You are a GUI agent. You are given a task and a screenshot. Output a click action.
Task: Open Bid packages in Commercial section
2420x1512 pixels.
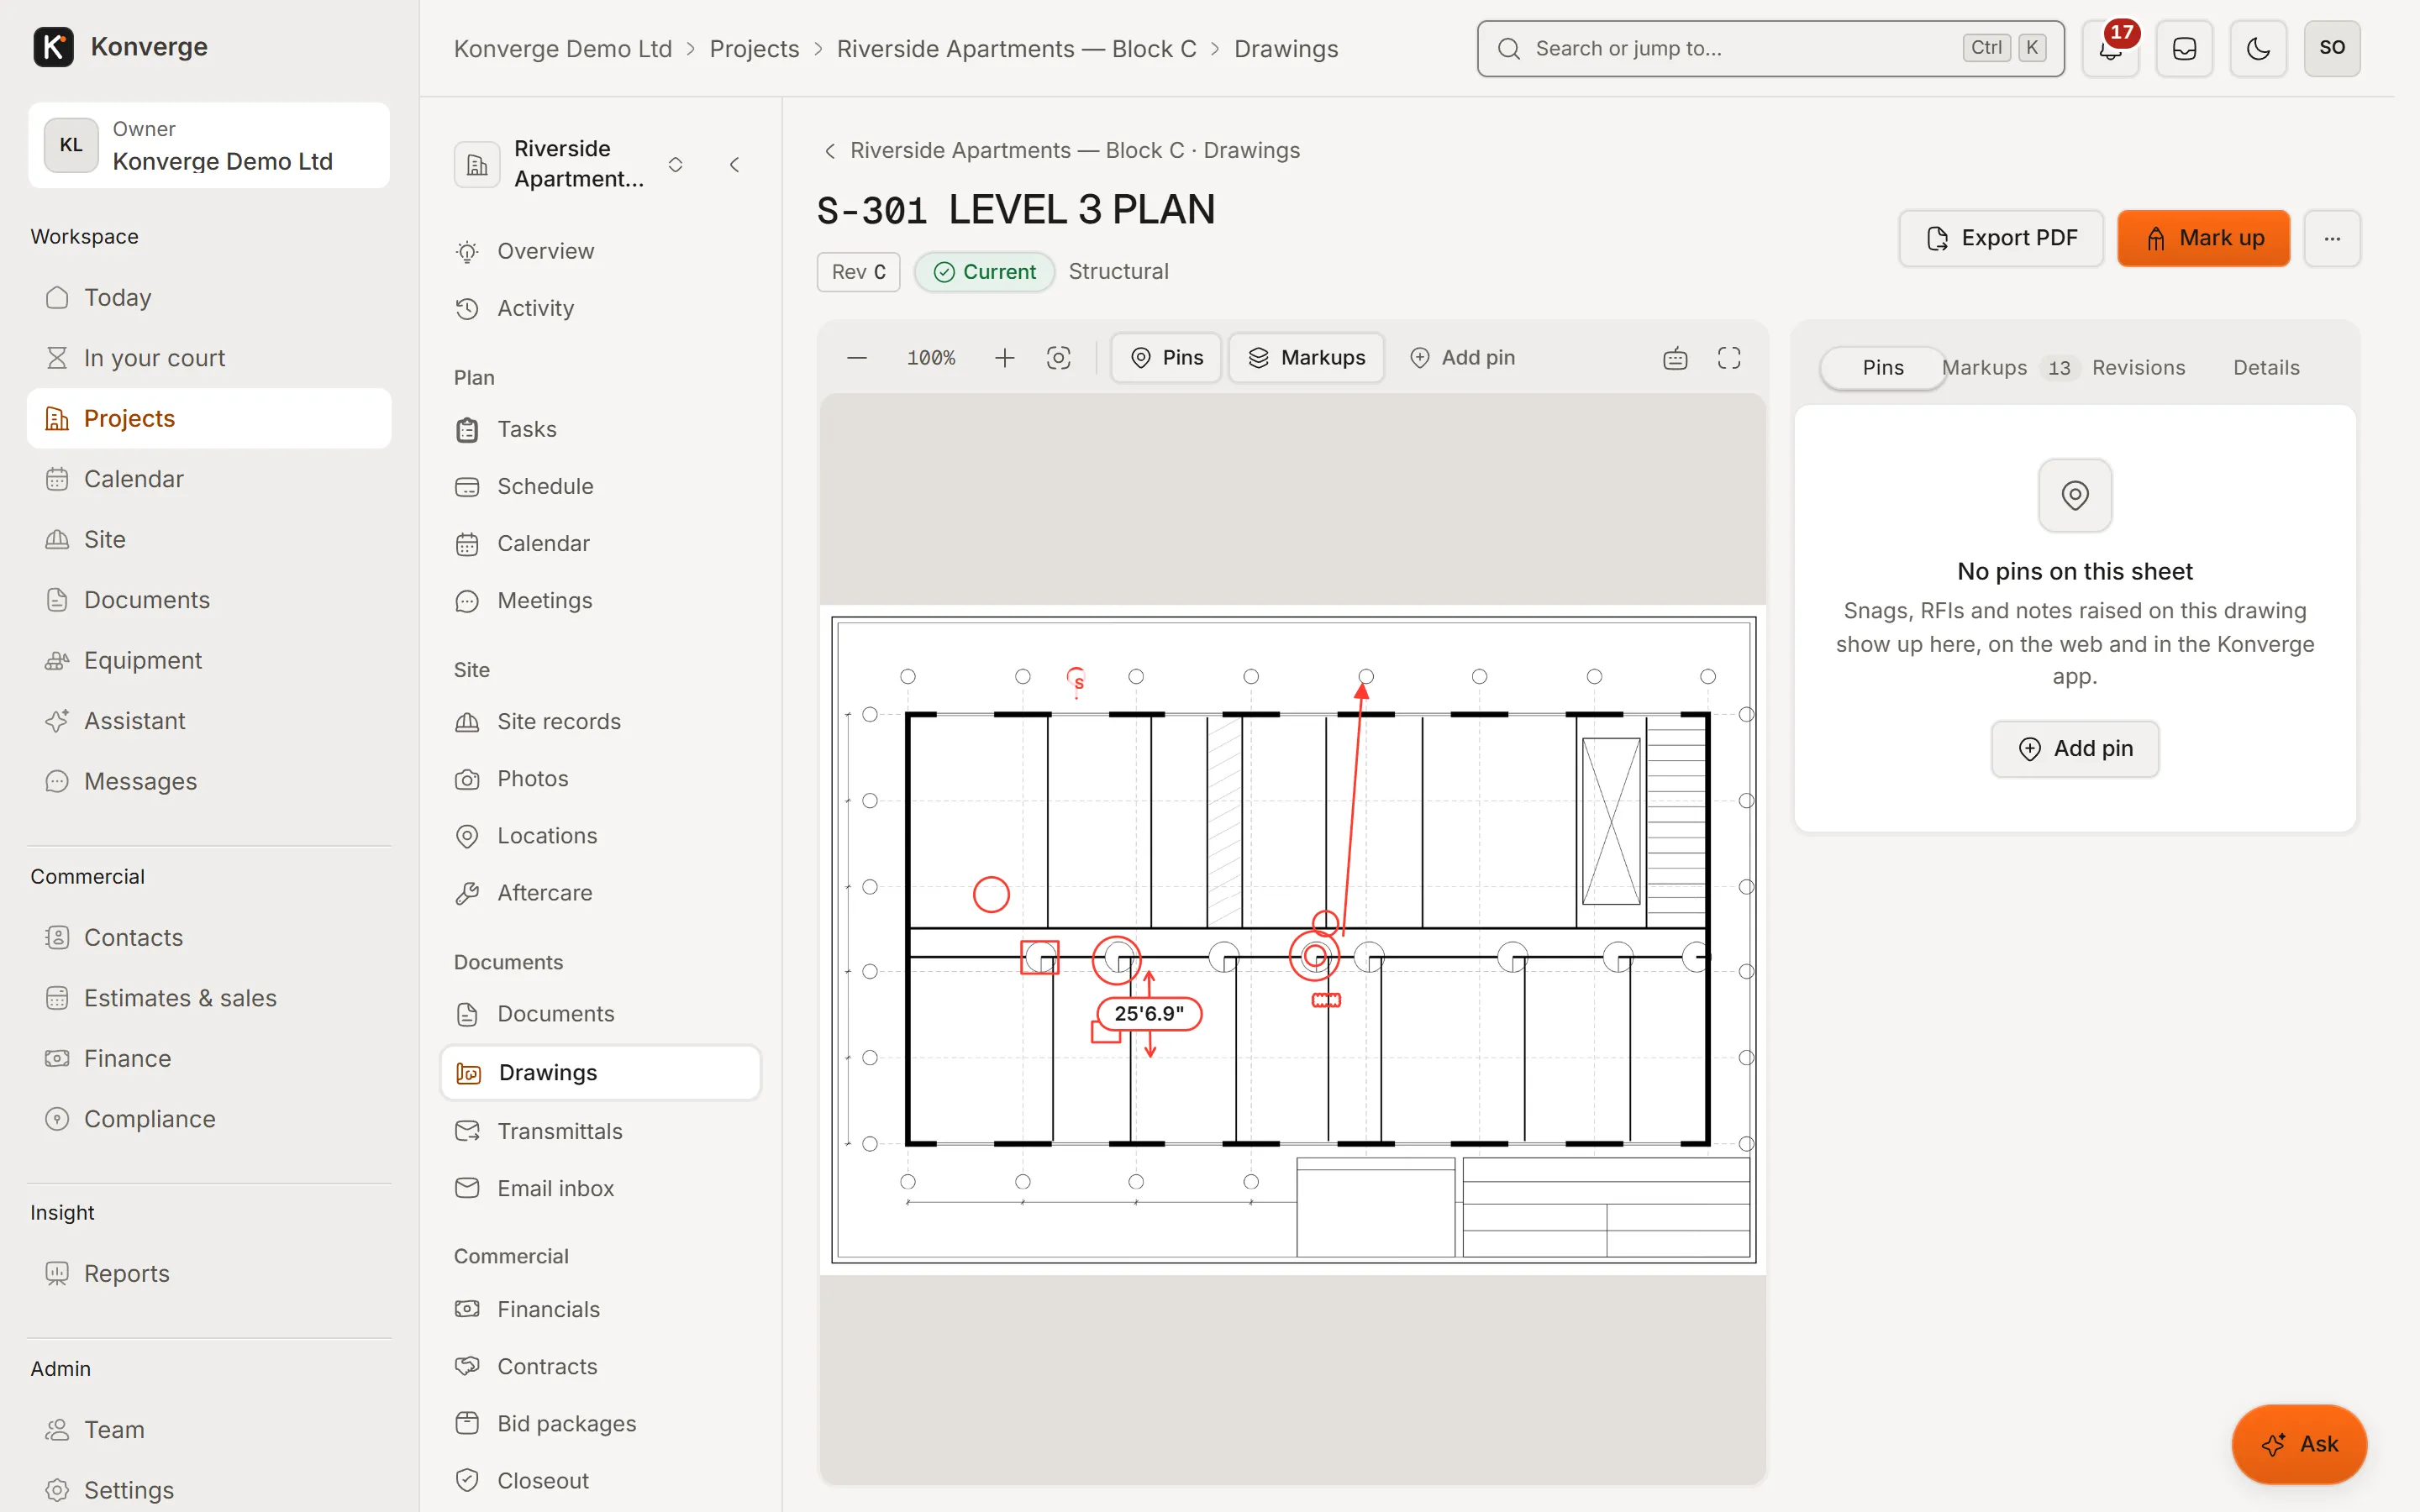(x=600, y=1423)
